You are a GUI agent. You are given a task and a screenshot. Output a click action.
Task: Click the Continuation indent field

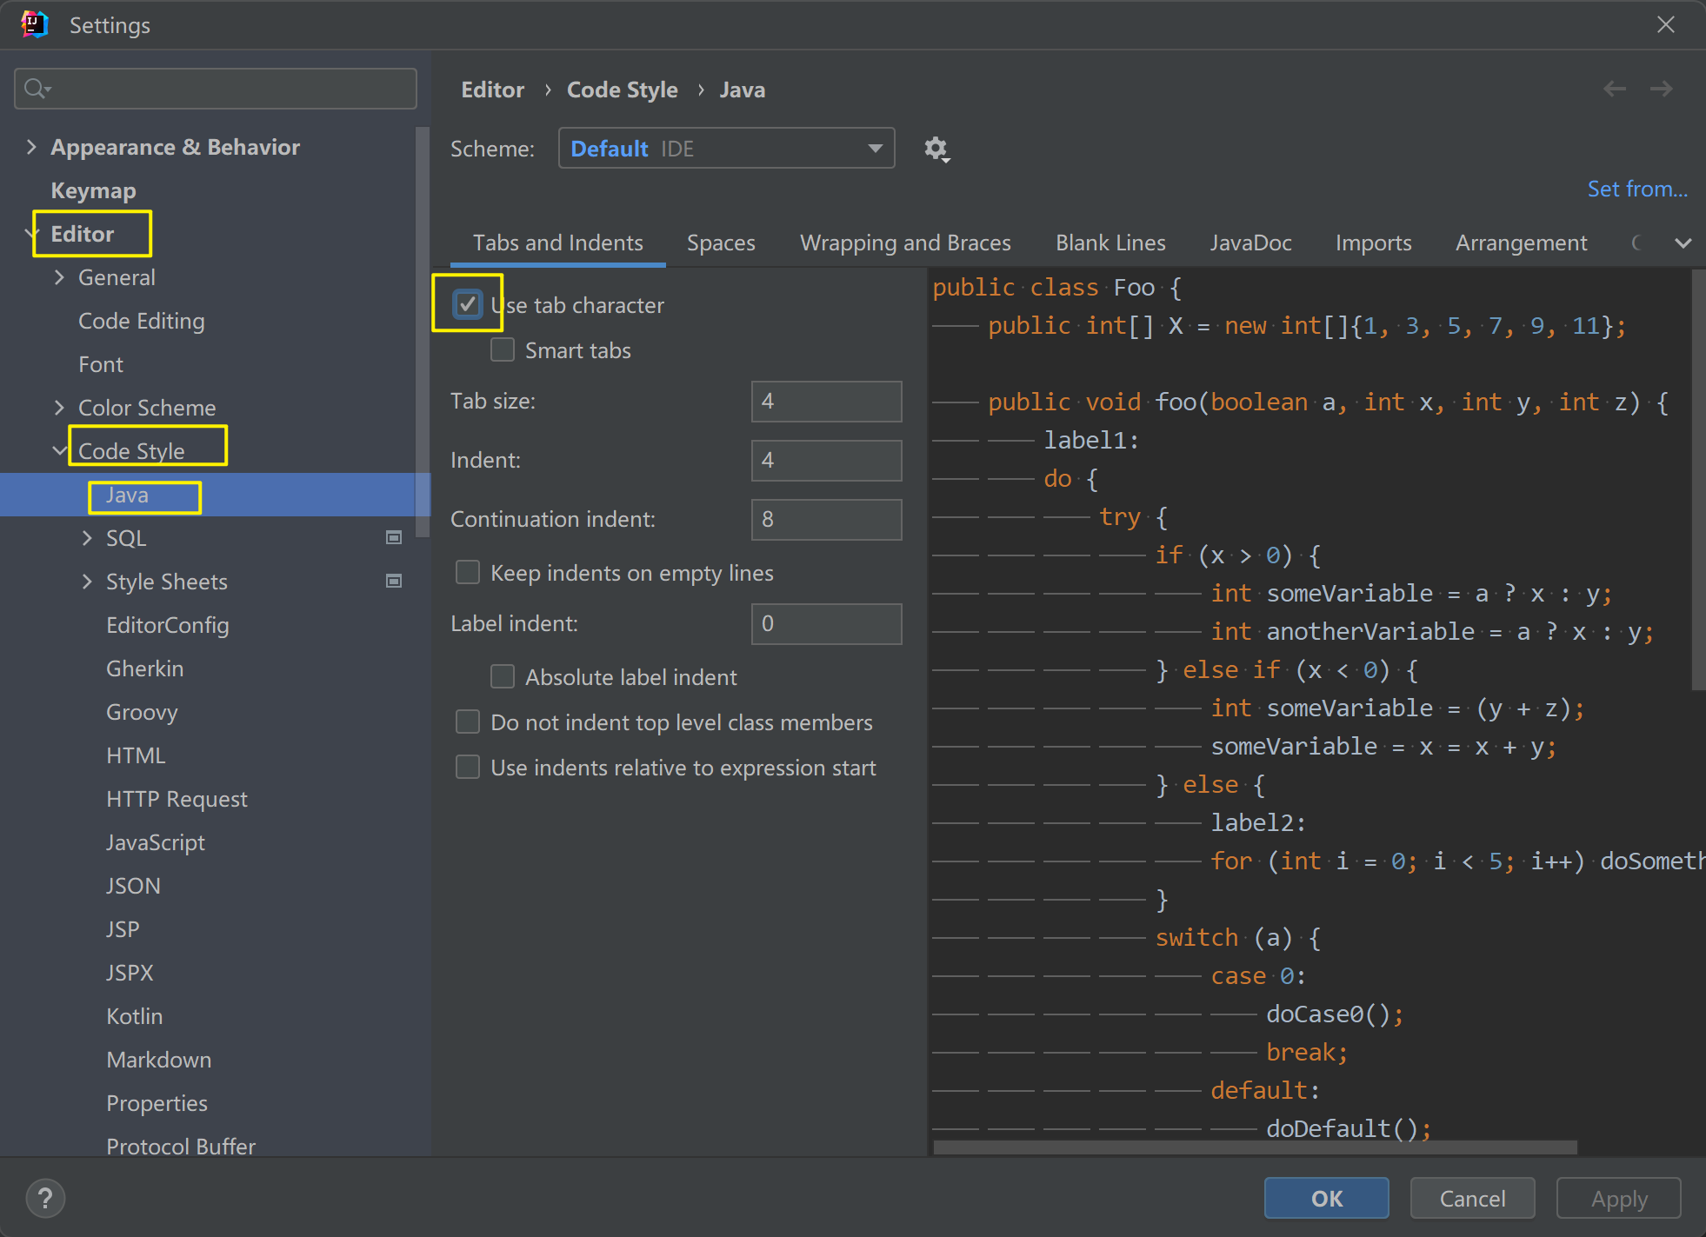(826, 520)
